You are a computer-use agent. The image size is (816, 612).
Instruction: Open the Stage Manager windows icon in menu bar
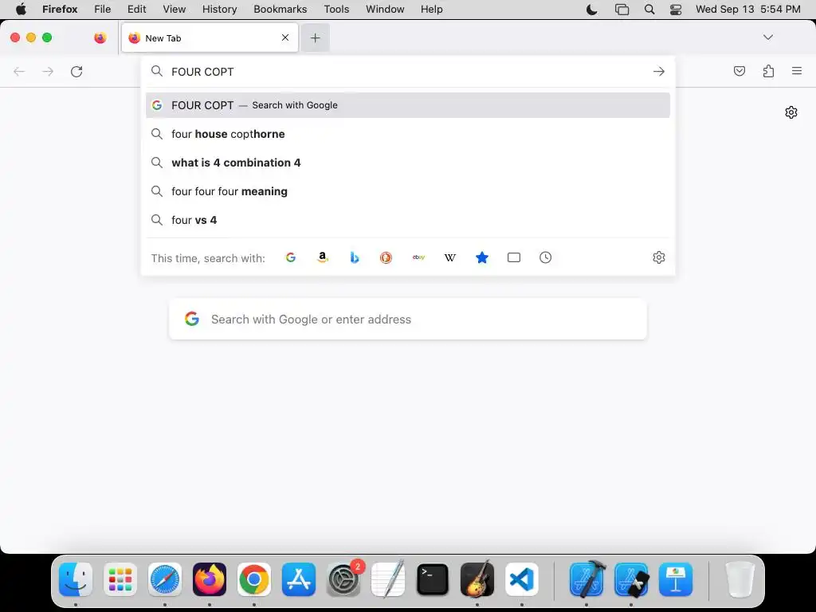pos(622,10)
